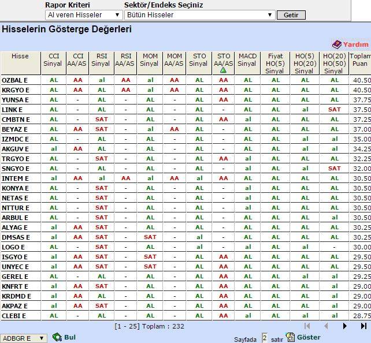Expand the Sektör/Endeks Seçiniz dropdown
This screenshot has width=371, height=343.
pos(199,15)
